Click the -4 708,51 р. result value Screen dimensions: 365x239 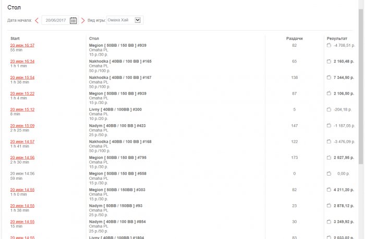pyautogui.click(x=344, y=45)
